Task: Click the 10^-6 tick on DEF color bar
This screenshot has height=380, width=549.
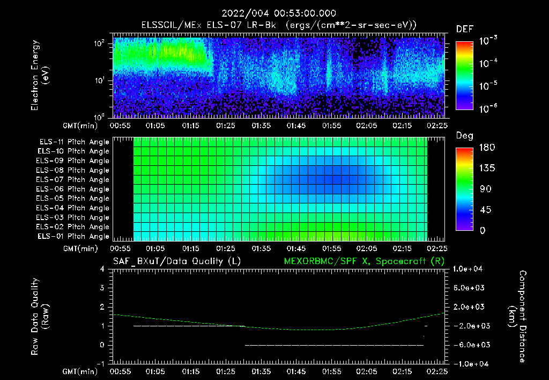Action: (488, 108)
